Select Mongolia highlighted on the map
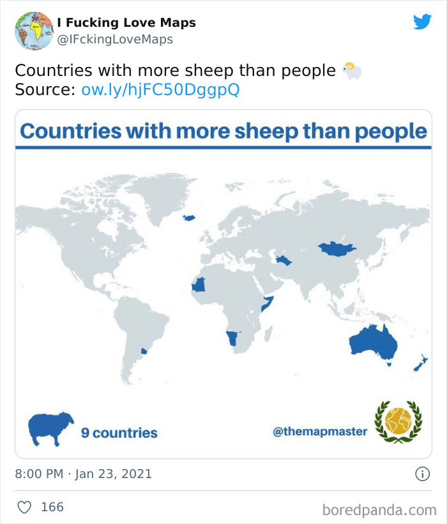Image resolution: width=447 pixels, height=524 pixels. [337, 249]
